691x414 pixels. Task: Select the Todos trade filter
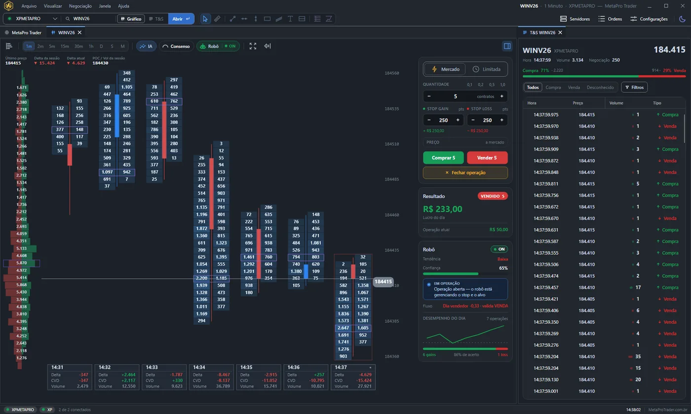533,87
